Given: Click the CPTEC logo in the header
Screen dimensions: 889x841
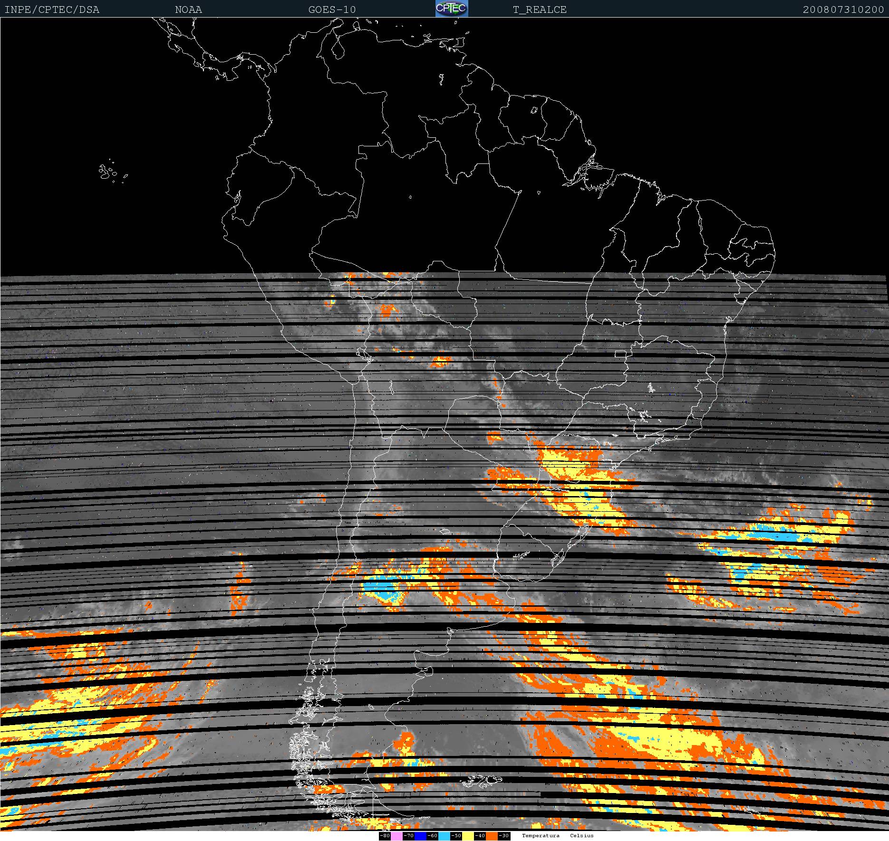Looking at the screenshot, I should click(x=451, y=9).
